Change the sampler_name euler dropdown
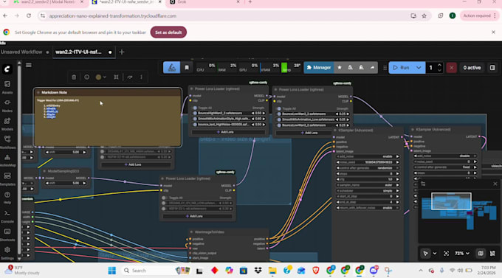The image size is (502, 278). point(368,185)
